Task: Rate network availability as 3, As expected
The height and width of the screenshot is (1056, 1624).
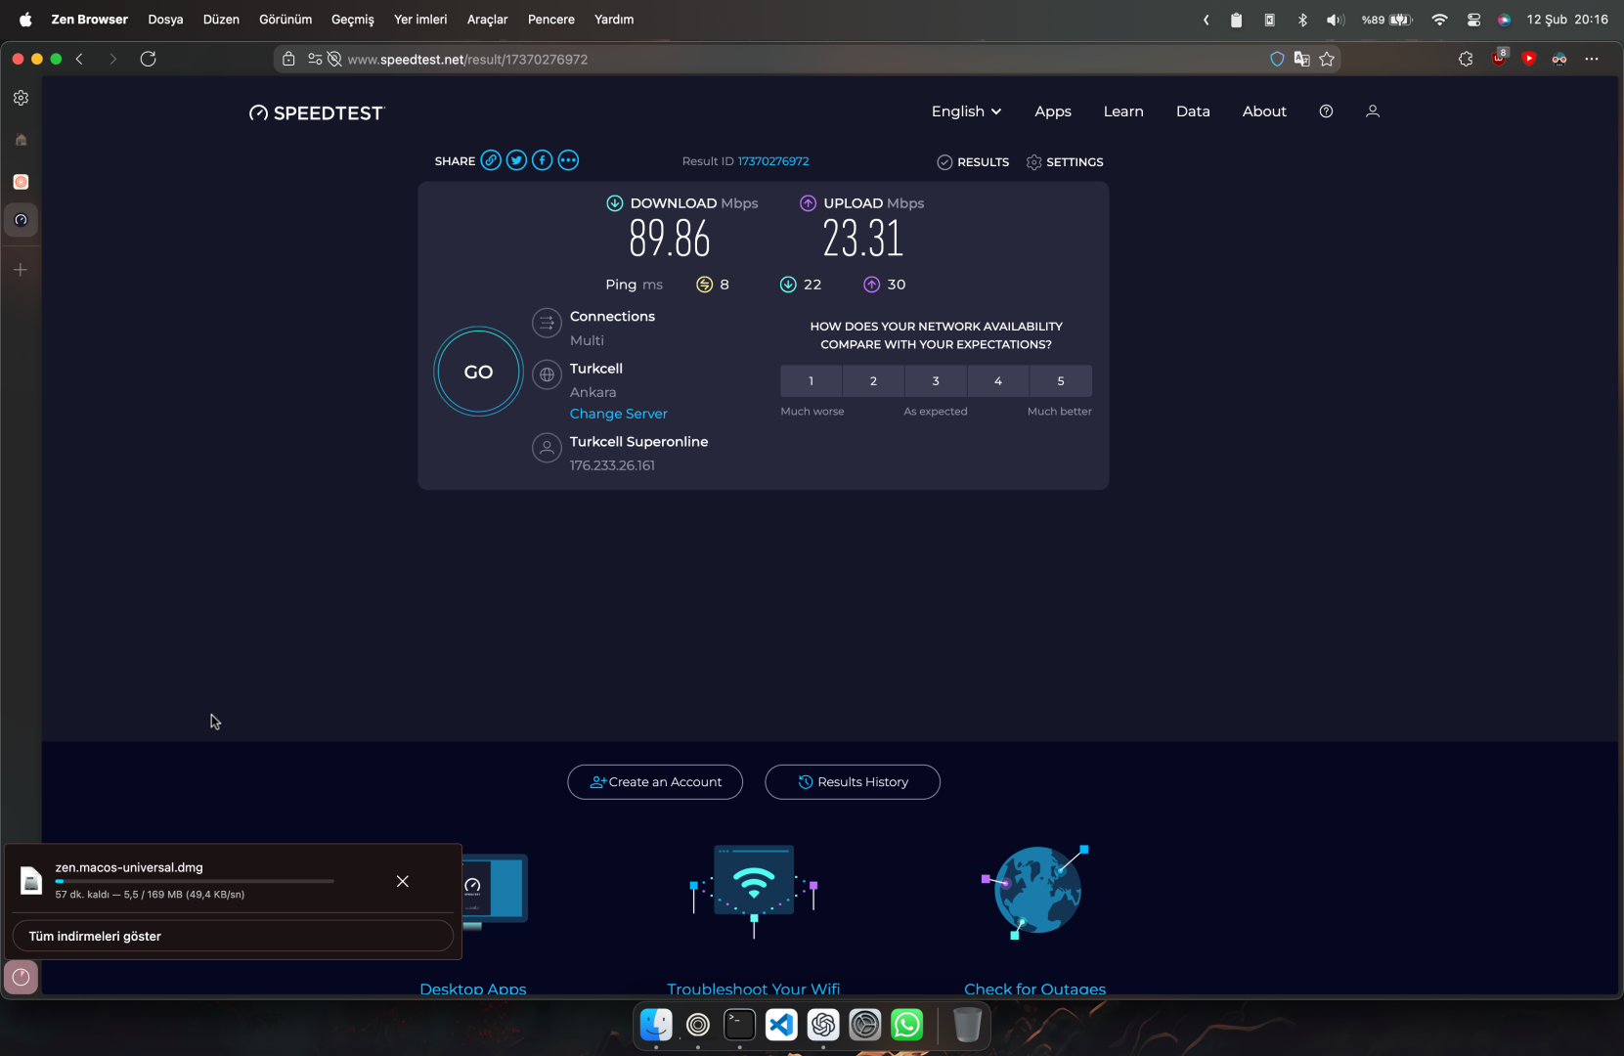Action: coord(936,381)
